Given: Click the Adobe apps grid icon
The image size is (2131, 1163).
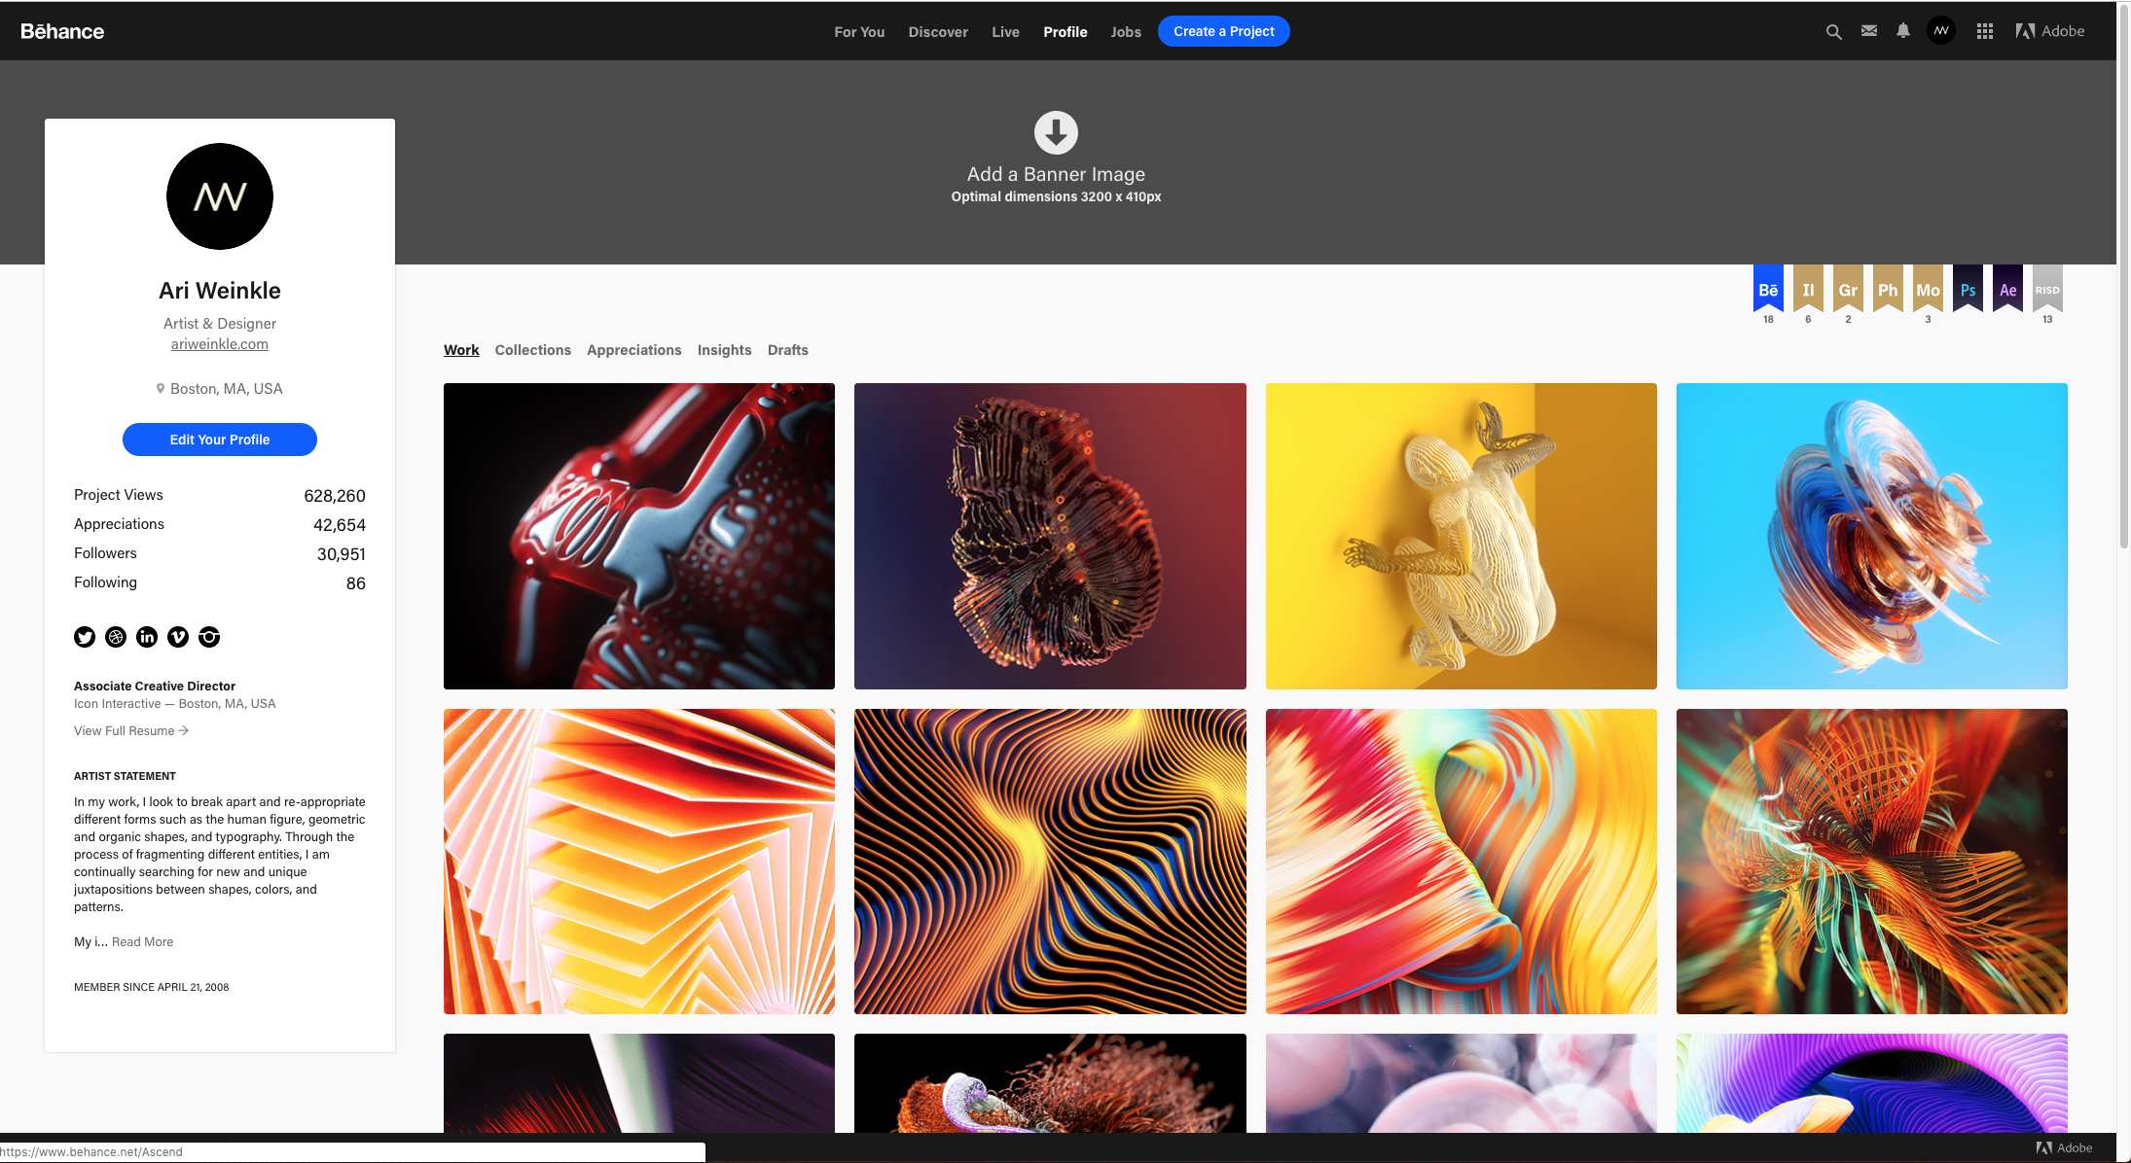Looking at the screenshot, I should coord(1988,28).
